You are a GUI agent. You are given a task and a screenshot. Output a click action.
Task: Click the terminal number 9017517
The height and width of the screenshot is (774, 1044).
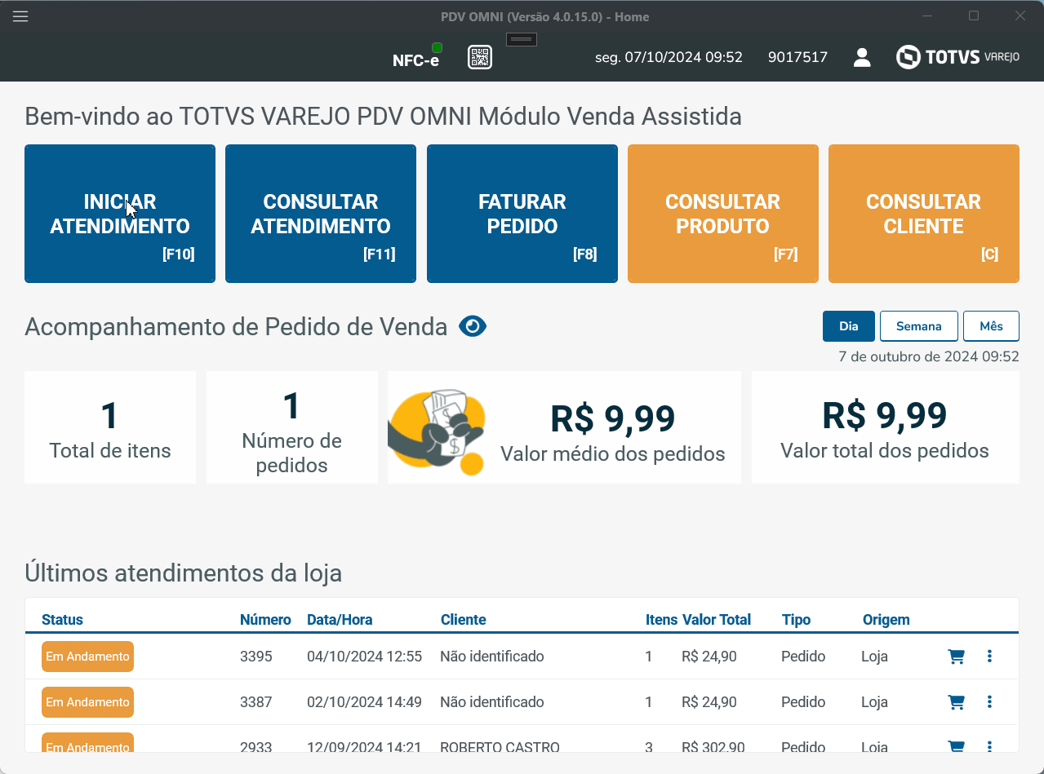[x=797, y=57]
